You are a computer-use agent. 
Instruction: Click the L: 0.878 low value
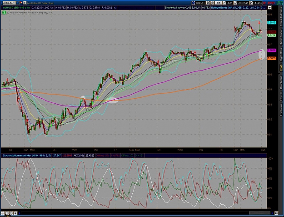click(84, 8)
